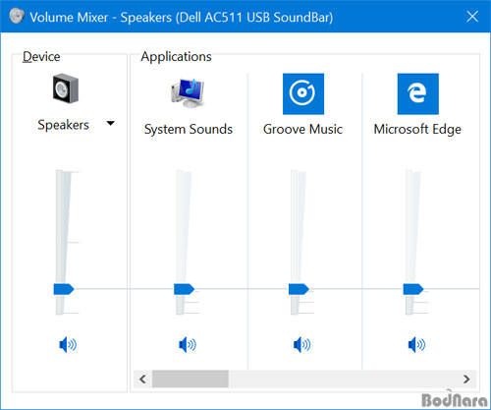The image size is (491, 410).
Task: Mute System Sounds
Action: coord(188,344)
